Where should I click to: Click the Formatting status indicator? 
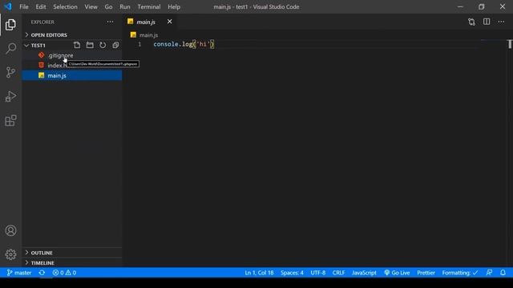[460, 273]
